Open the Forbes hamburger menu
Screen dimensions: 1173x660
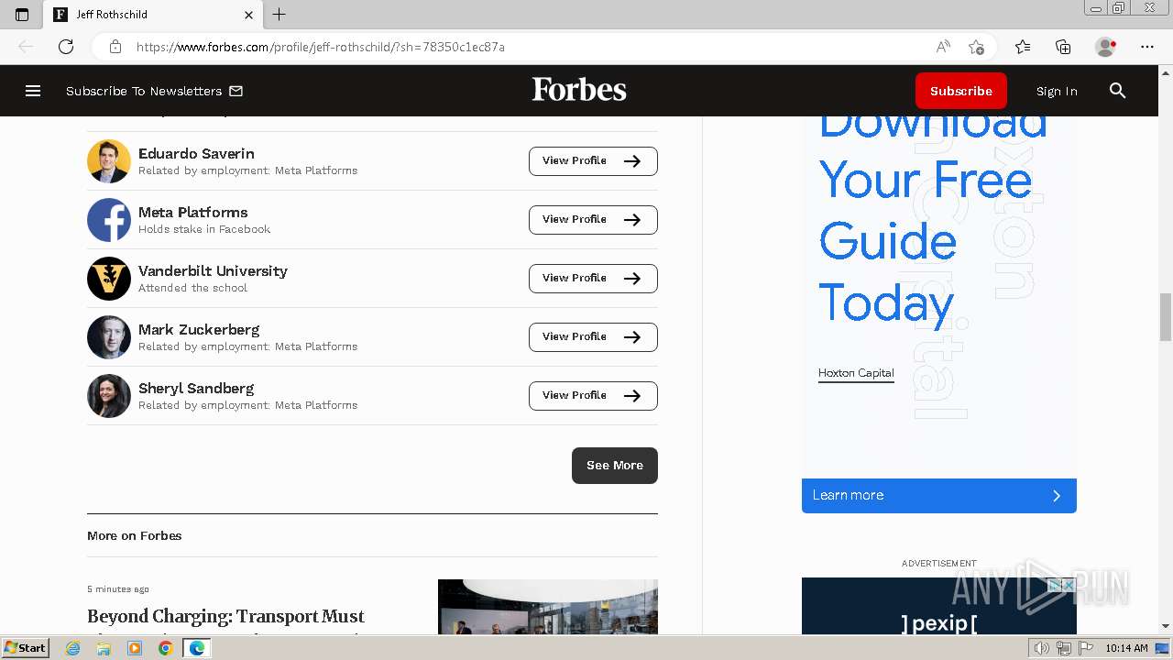pyautogui.click(x=33, y=91)
